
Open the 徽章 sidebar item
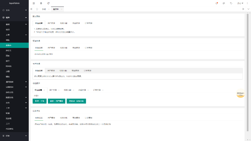[x=15, y=61]
